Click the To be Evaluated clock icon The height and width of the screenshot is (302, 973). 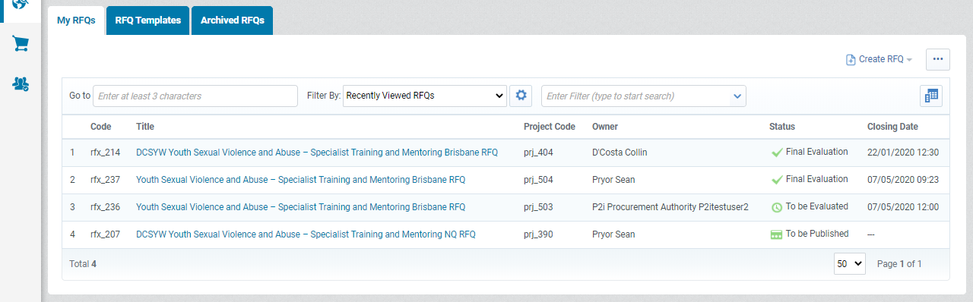tap(777, 207)
